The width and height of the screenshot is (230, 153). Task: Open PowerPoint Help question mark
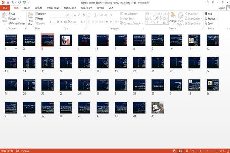coord(208,3)
